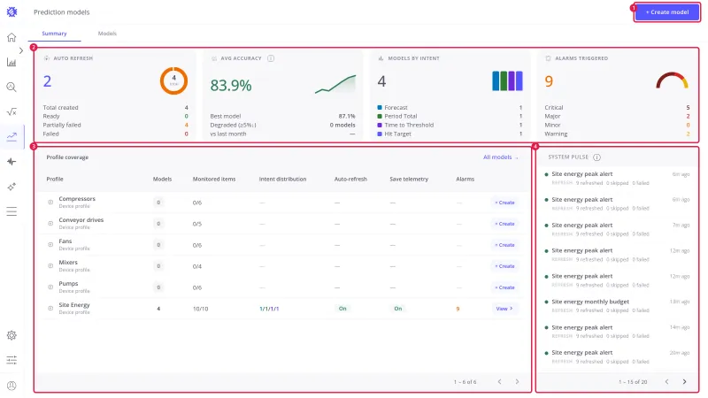Screen dimensions: 708x398
Task: Click the Critical alarms count row
Action: coord(617,107)
